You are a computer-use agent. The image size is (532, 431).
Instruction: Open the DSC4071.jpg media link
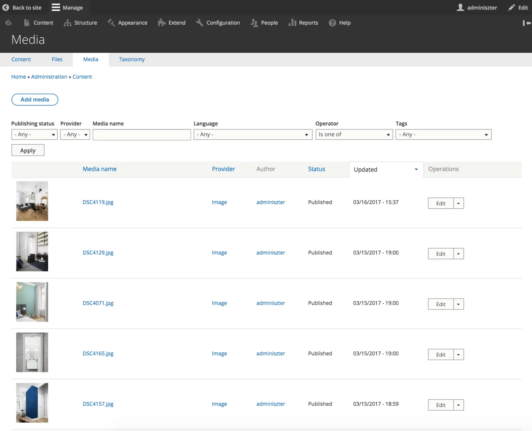pyautogui.click(x=98, y=303)
